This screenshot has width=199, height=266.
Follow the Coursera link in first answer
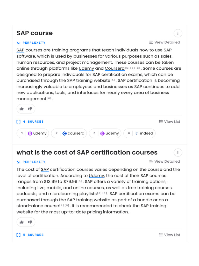[115, 69]
